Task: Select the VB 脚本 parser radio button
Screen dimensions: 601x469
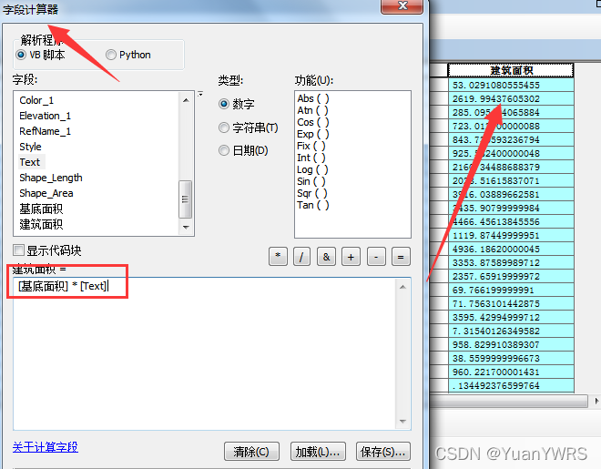Action: tap(21, 55)
